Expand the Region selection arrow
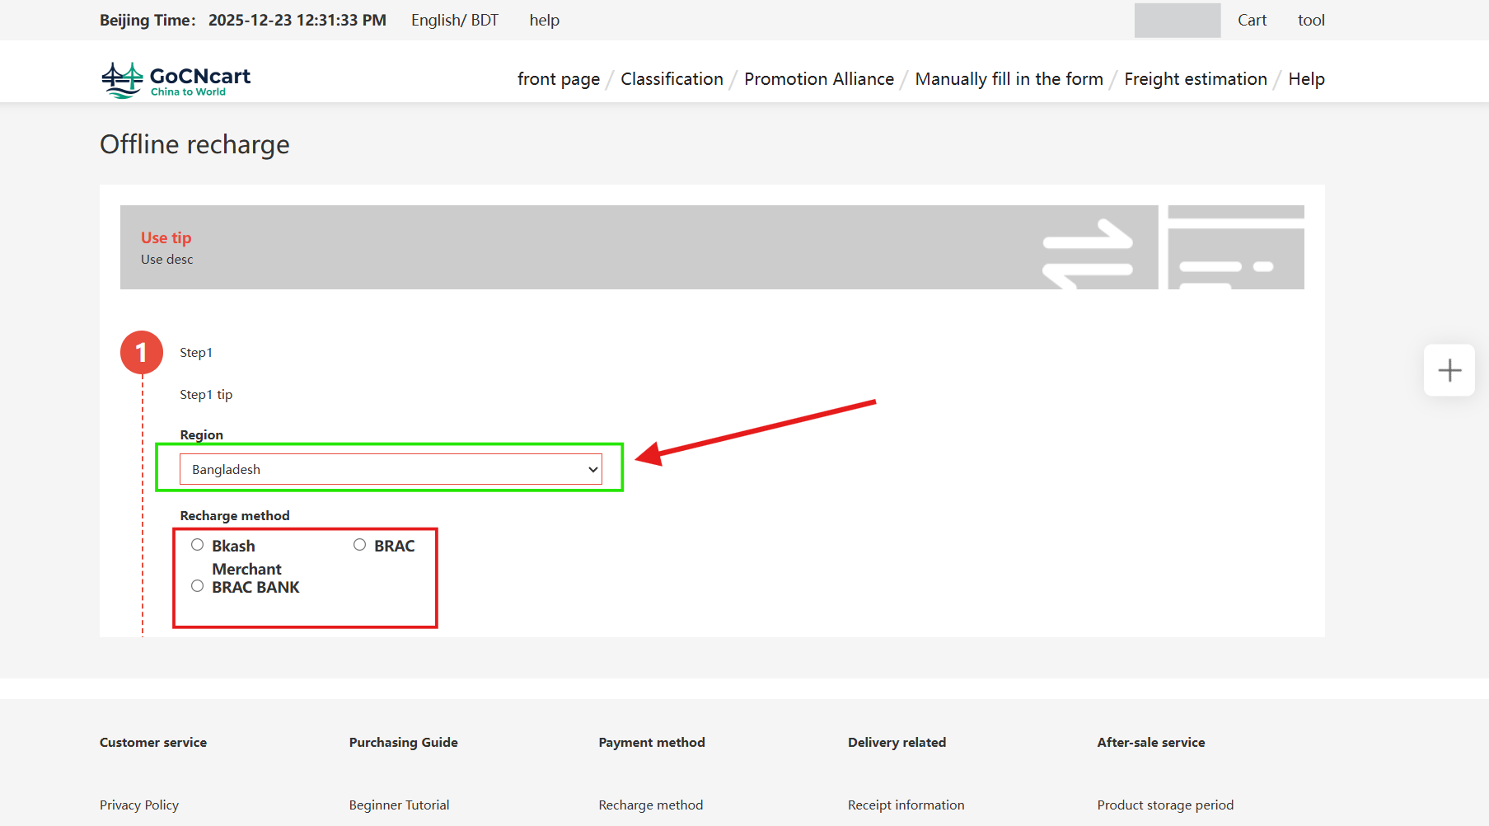The image size is (1489, 826). tap(592, 469)
